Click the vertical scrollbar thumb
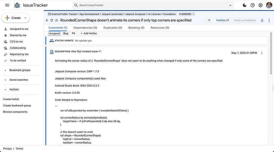The height and width of the screenshot is (152, 274). [271, 53]
